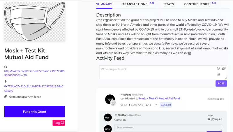233x132 pixels.
Task: Open the CoinDesk twitter status link
Action: click(34, 73)
